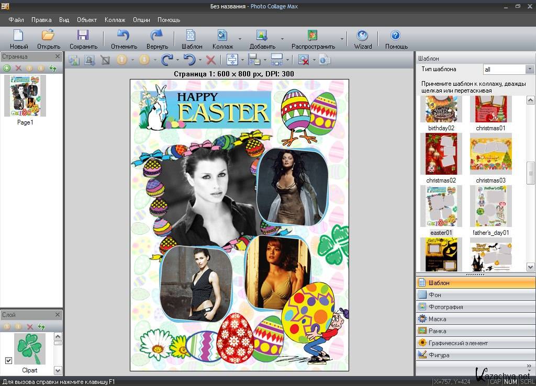Open the Файл menu
The height and width of the screenshot is (386, 536).
pos(16,20)
